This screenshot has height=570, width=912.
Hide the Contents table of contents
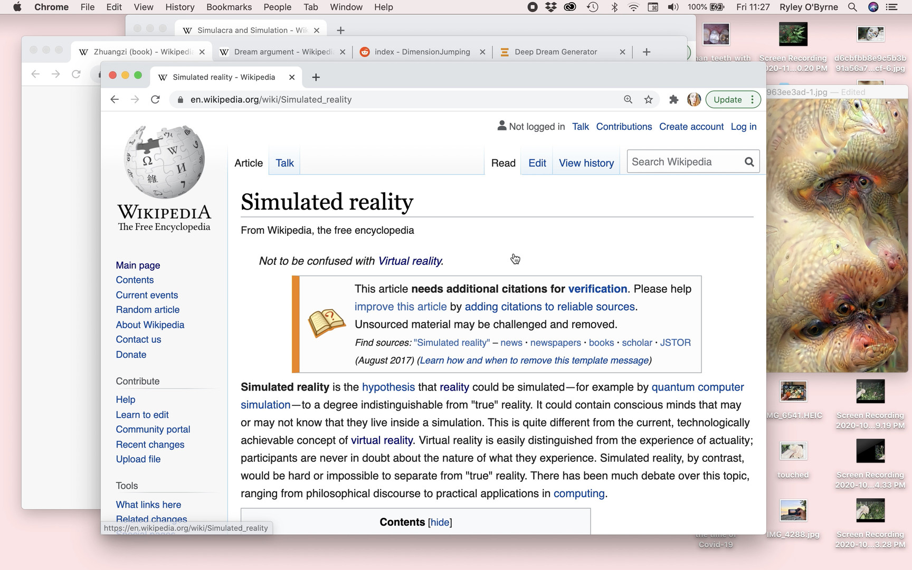[x=440, y=522]
